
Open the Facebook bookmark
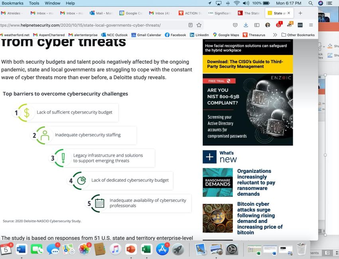175,35
